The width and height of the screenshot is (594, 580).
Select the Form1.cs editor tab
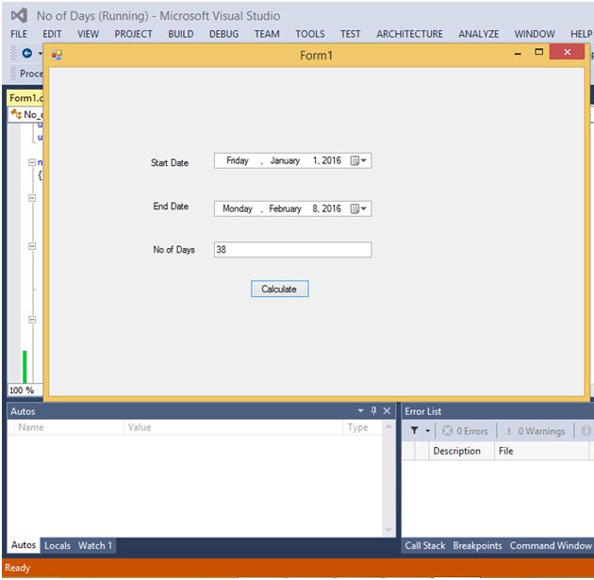coord(25,98)
